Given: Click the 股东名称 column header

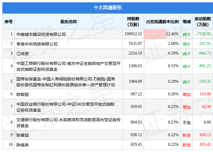Looking at the screenshot, I should point(69,22).
